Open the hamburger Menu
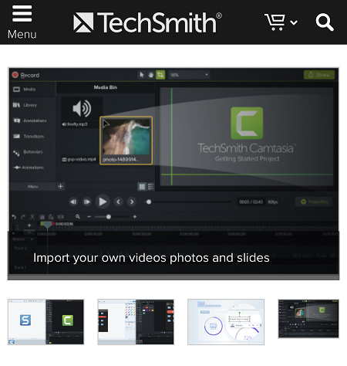Viewport: 347px width, 366px height. pyautogui.click(x=22, y=22)
